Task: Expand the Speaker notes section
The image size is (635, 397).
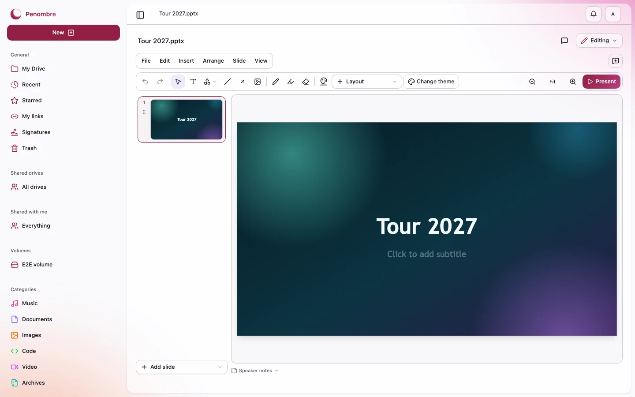Action: 255,371
